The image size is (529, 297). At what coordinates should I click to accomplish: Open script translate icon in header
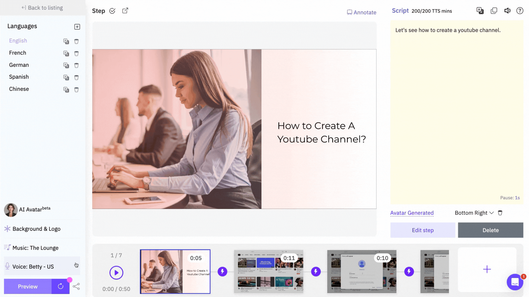click(x=480, y=11)
